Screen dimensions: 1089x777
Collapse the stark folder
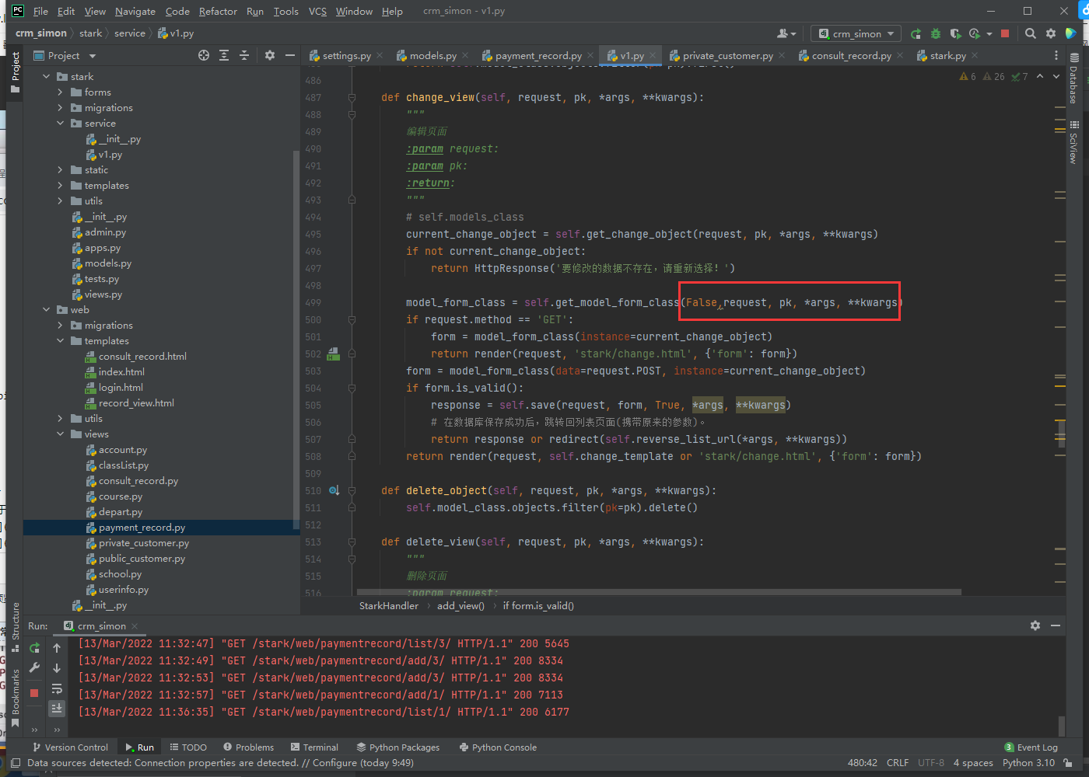coord(47,77)
